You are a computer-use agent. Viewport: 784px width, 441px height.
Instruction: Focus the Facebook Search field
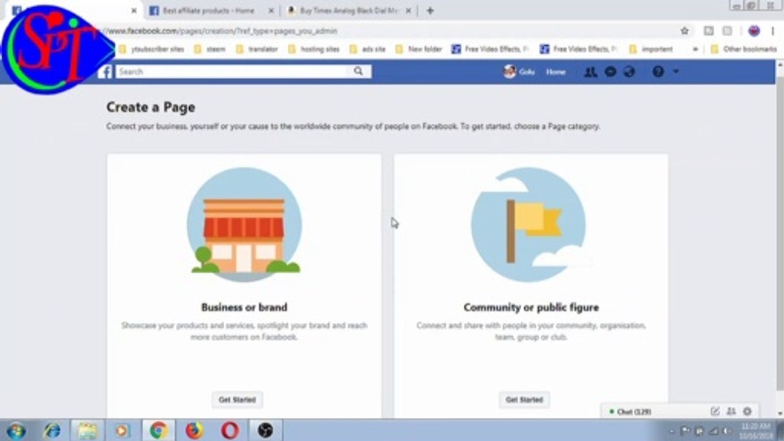[x=232, y=72]
